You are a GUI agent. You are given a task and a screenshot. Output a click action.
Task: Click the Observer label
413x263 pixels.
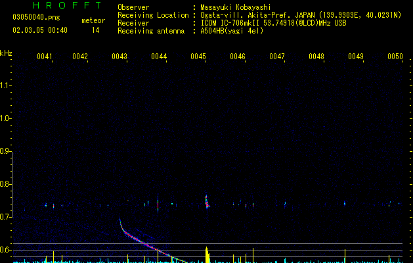pos(133,7)
